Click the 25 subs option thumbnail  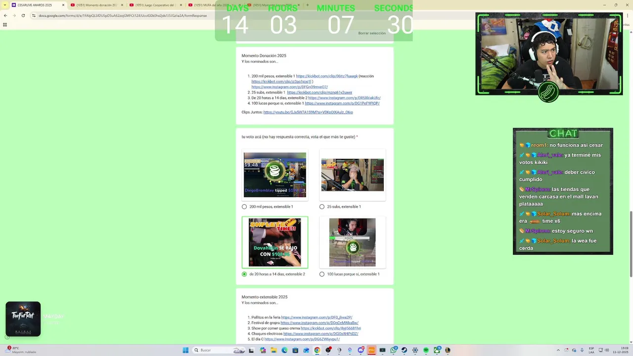point(353,175)
